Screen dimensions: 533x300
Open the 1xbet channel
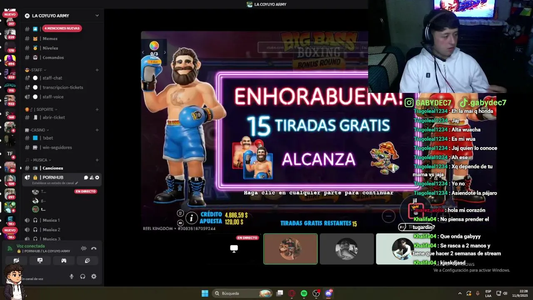pos(62,138)
